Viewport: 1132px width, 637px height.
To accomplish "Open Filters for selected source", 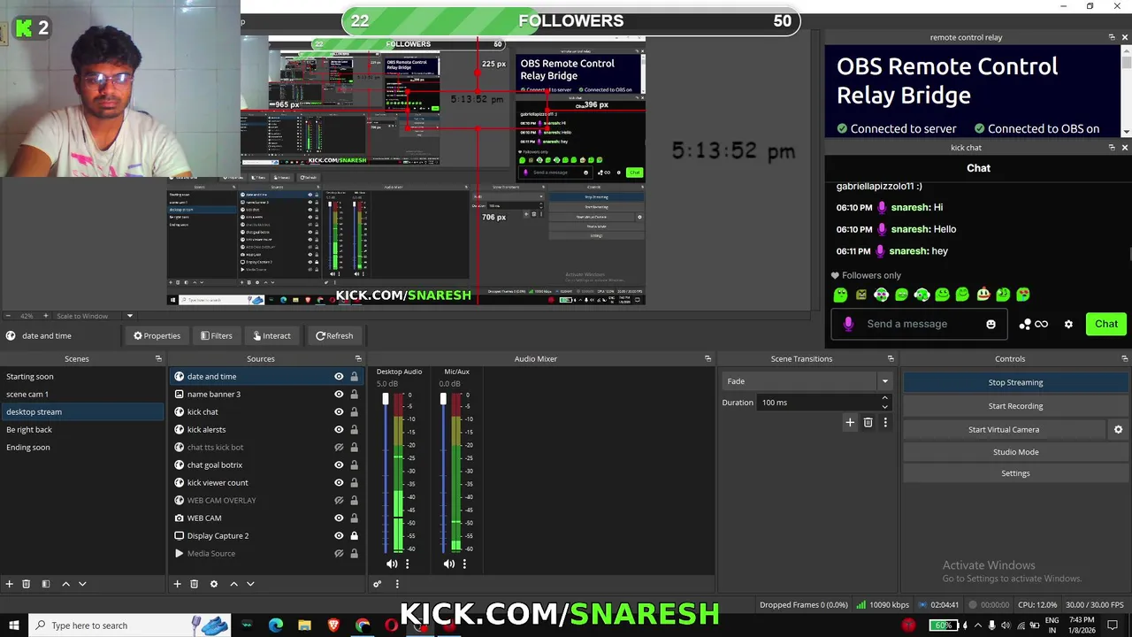I will 216,335.
